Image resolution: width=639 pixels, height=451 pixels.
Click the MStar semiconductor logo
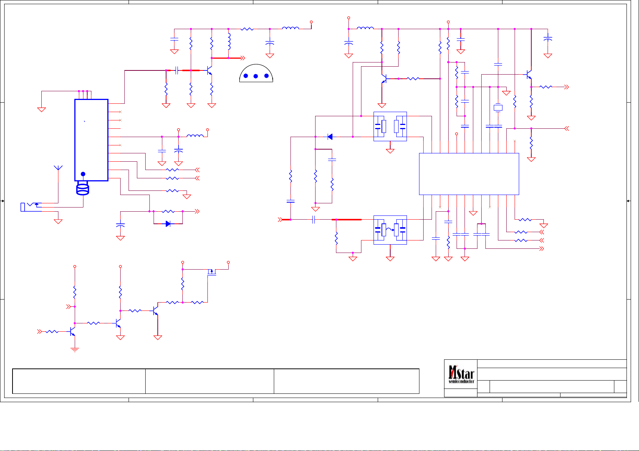click(461, 375)
